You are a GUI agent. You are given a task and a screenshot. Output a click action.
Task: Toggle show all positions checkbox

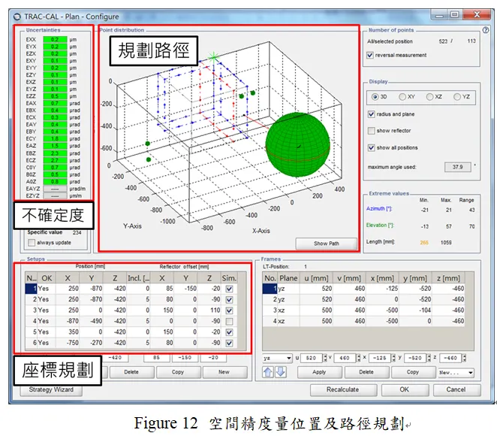click(371, 148)
